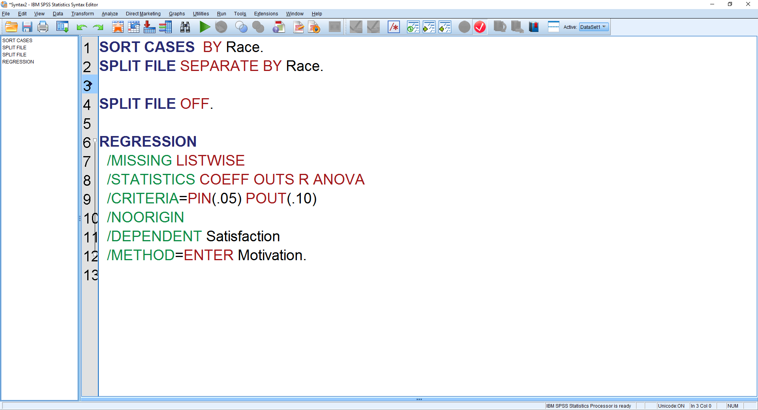Click the horizontal scrollbar below the editor

[418, 399]
